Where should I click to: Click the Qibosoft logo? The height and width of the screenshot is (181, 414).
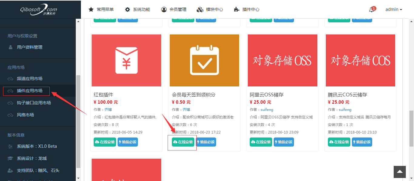pos(38,9)
